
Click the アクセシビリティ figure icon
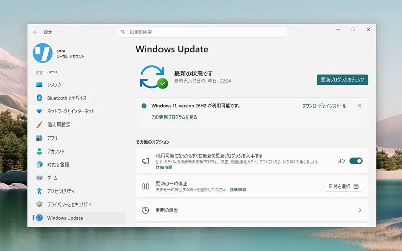[39, 191]
